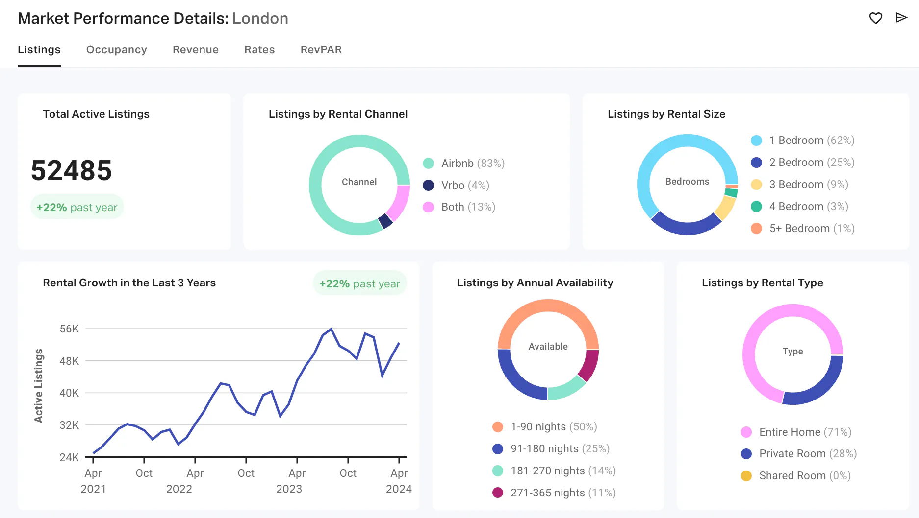
Task: Click the 2 Bedroom (25%) label
Action: pyautogui.click(x=812, y=163)
